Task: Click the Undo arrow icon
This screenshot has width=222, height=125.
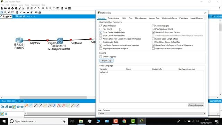Action: pos(35,8)
